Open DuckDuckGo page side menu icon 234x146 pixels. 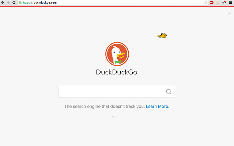pos(229,14)
